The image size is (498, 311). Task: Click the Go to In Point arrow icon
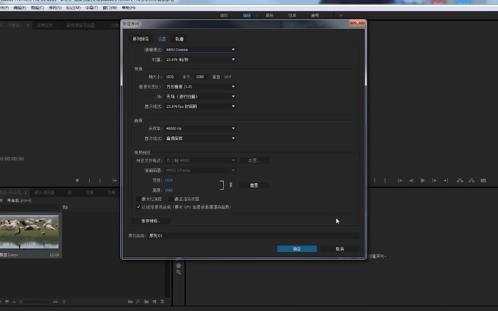[115, 180]
